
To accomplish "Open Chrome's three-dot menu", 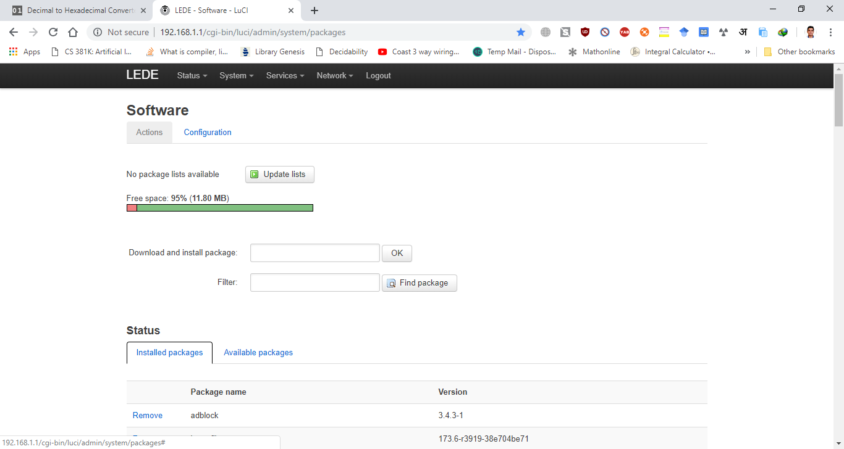I will [830, 32].
